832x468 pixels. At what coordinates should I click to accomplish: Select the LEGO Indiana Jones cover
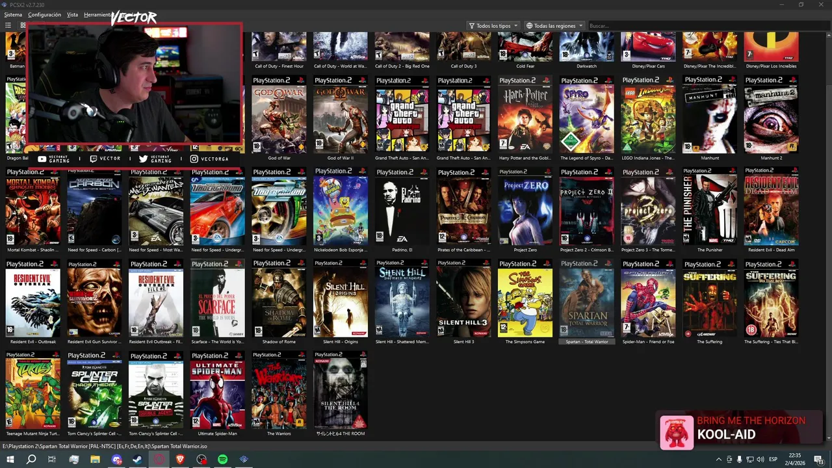648,114
